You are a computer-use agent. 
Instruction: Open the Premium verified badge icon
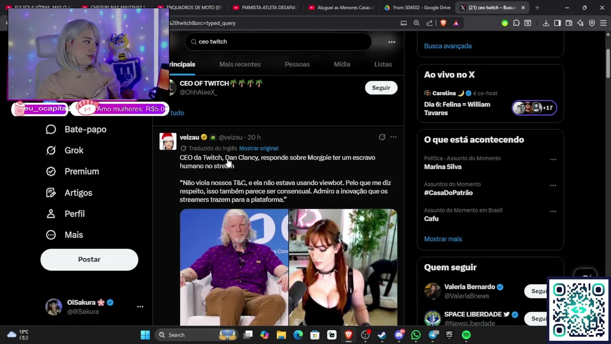[51, 172]
